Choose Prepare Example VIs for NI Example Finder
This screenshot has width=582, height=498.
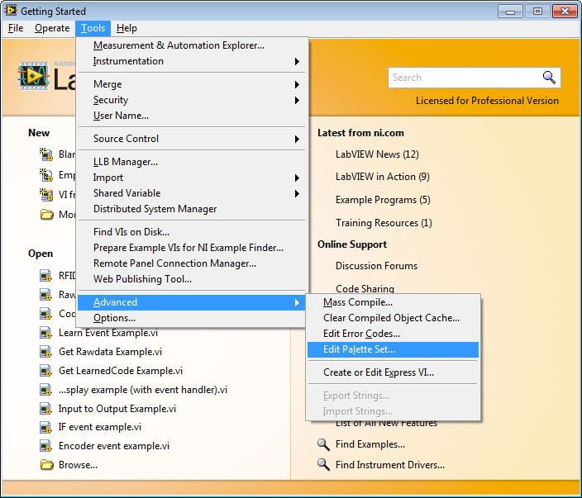pyautogui.click(x=192, y=248)
